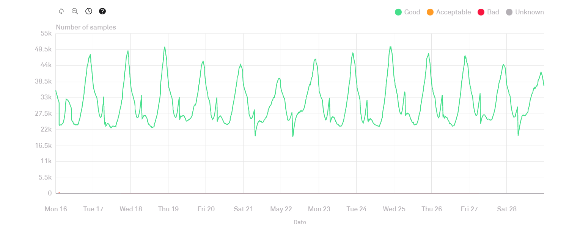Click the orange Acceptable legend dot

click(x=430, y=12)
